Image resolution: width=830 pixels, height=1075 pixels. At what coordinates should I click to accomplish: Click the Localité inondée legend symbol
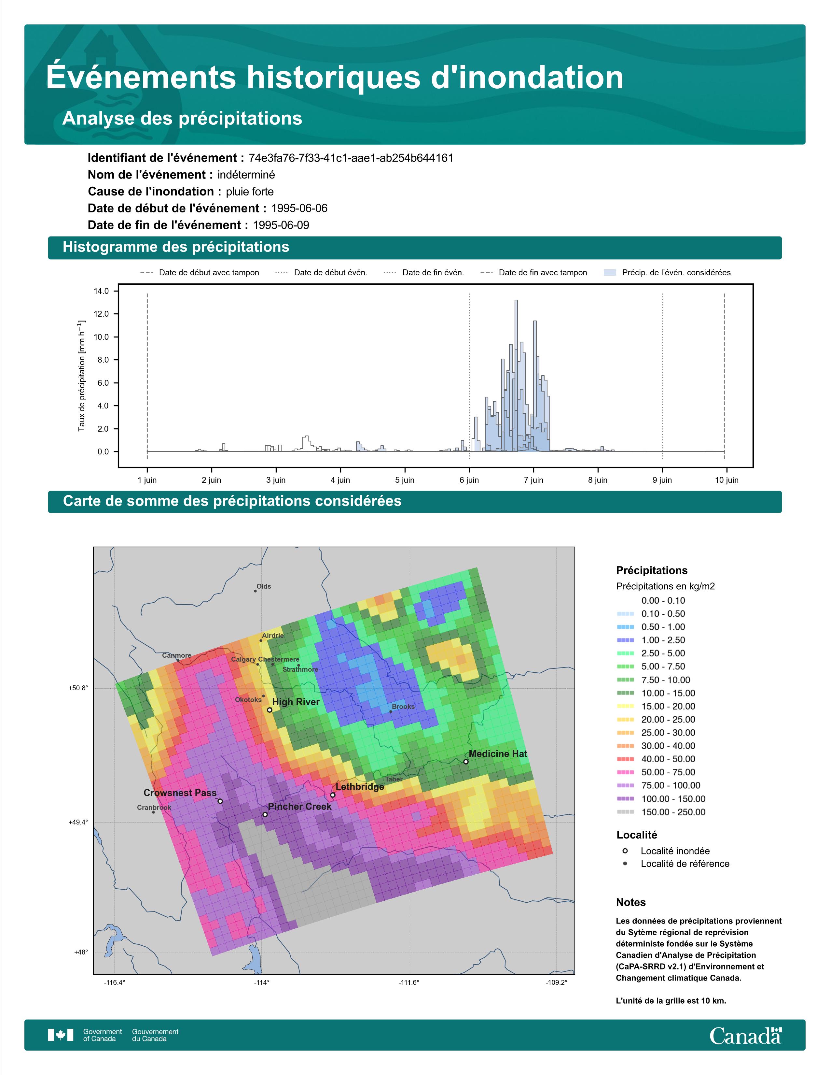pos(625,851)
